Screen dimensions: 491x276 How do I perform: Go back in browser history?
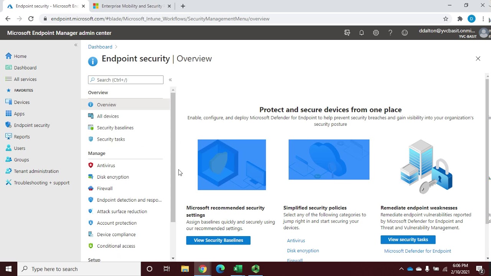pyautogui.click(x=8, y=19)
